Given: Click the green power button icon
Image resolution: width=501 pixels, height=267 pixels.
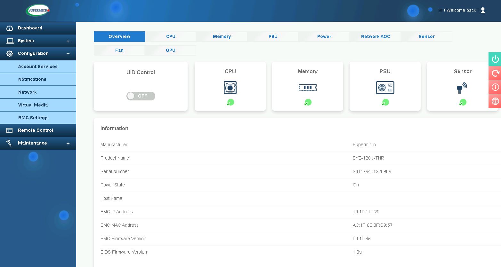Looking at the screenshot, I should [495, 59].
